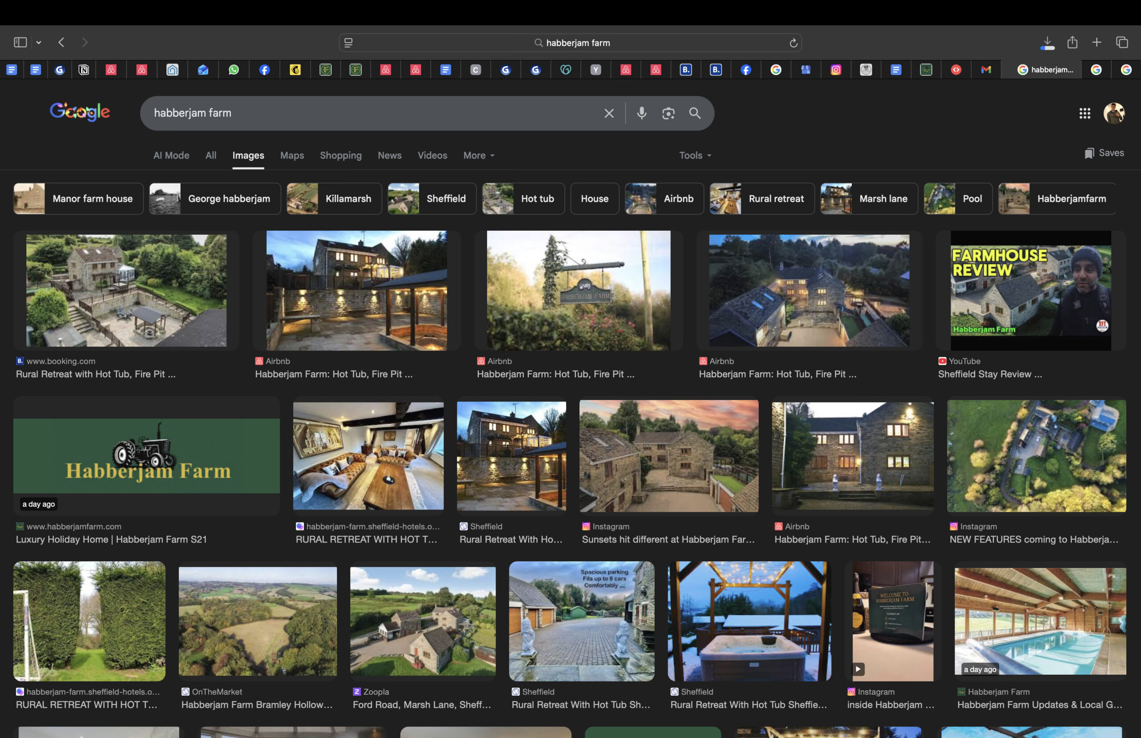Click Safari's share icon

(1072, 43)
